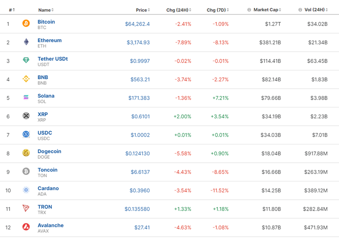Click the Toncoin price $6.6137
The height and width of the screenshot is (238, 339).
pos(140,172)
